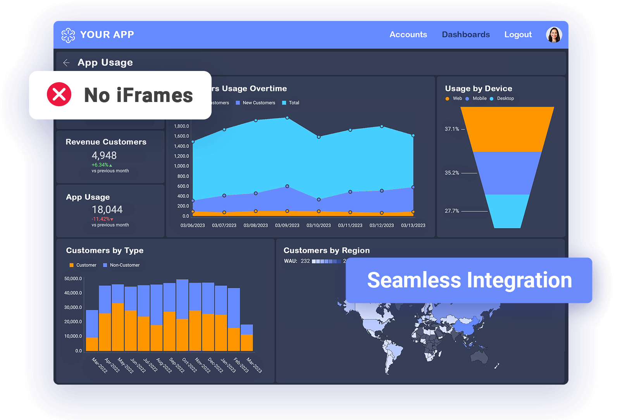
Task: Click the 50,000.0 y-axis label
Action: [73, 279]
